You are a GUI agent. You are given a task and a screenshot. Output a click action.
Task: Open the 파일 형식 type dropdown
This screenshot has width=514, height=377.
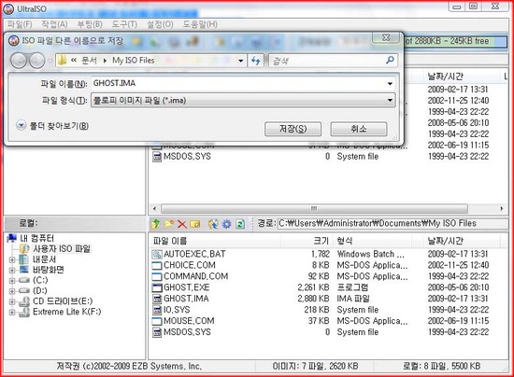tap(390, 100)
